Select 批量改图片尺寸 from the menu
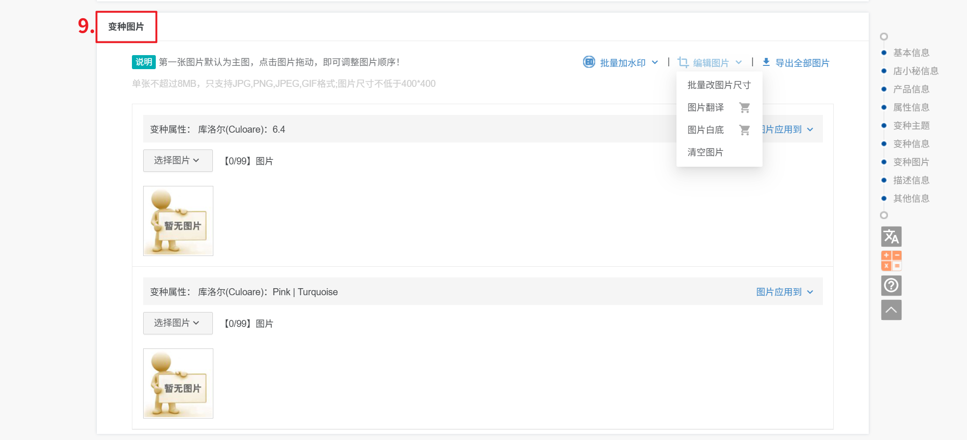Viewport: 967px width, 440px height. 719,85
